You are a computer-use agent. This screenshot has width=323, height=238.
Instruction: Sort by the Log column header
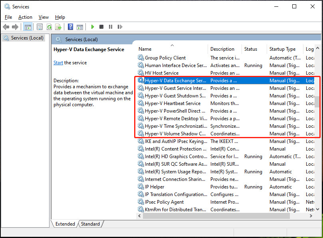coord(309,49)
